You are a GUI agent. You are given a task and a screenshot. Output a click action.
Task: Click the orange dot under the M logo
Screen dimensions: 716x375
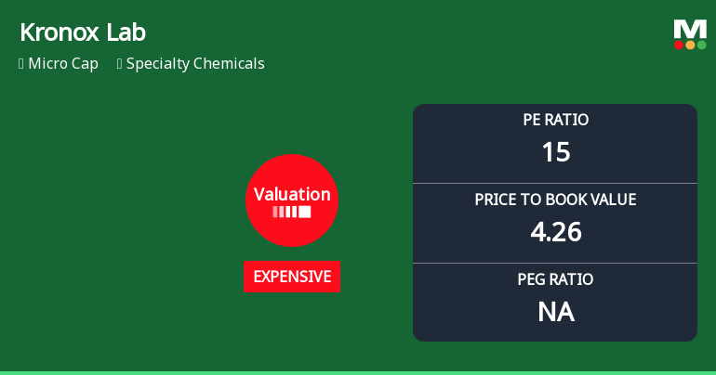(x=690, y=45)
